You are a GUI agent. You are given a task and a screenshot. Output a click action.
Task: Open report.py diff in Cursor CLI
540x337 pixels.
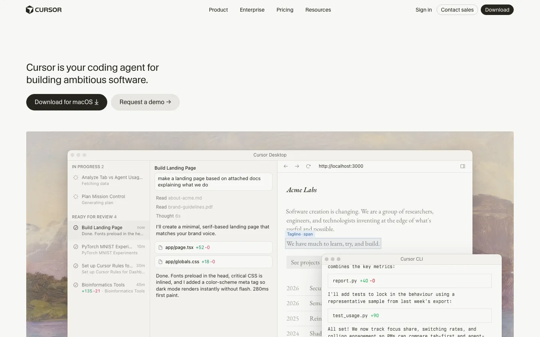click(409, 281)
